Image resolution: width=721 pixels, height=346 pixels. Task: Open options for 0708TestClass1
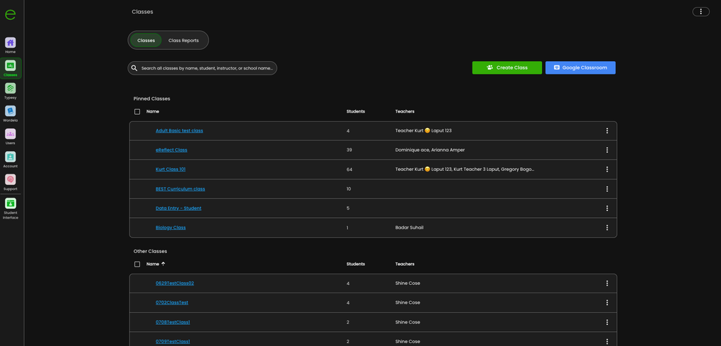(607, 322)
